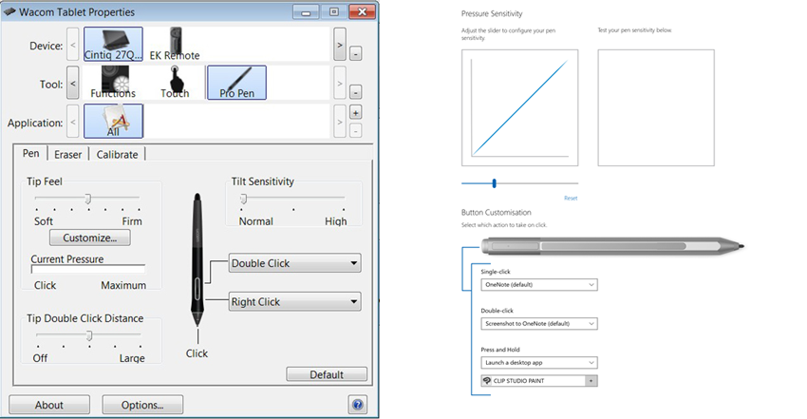
Task: Click the High label under Tilt Sensitivity
Action: [x=335, y=221]
